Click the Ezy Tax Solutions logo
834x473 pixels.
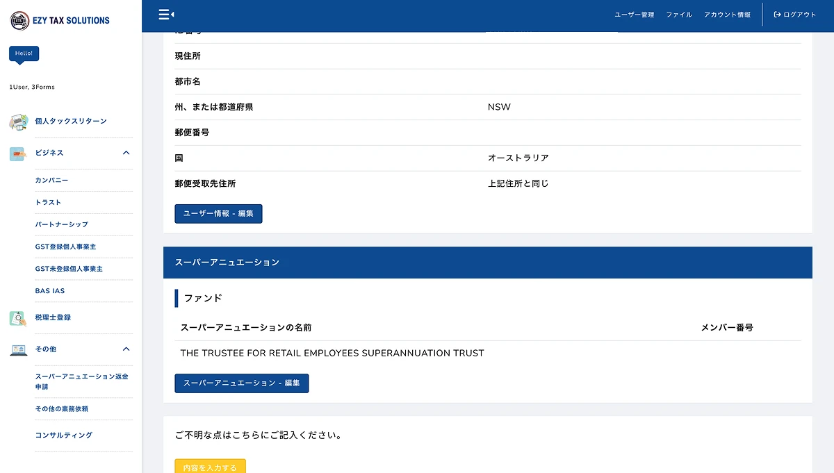pyautogui.click(x=60, y=20)
